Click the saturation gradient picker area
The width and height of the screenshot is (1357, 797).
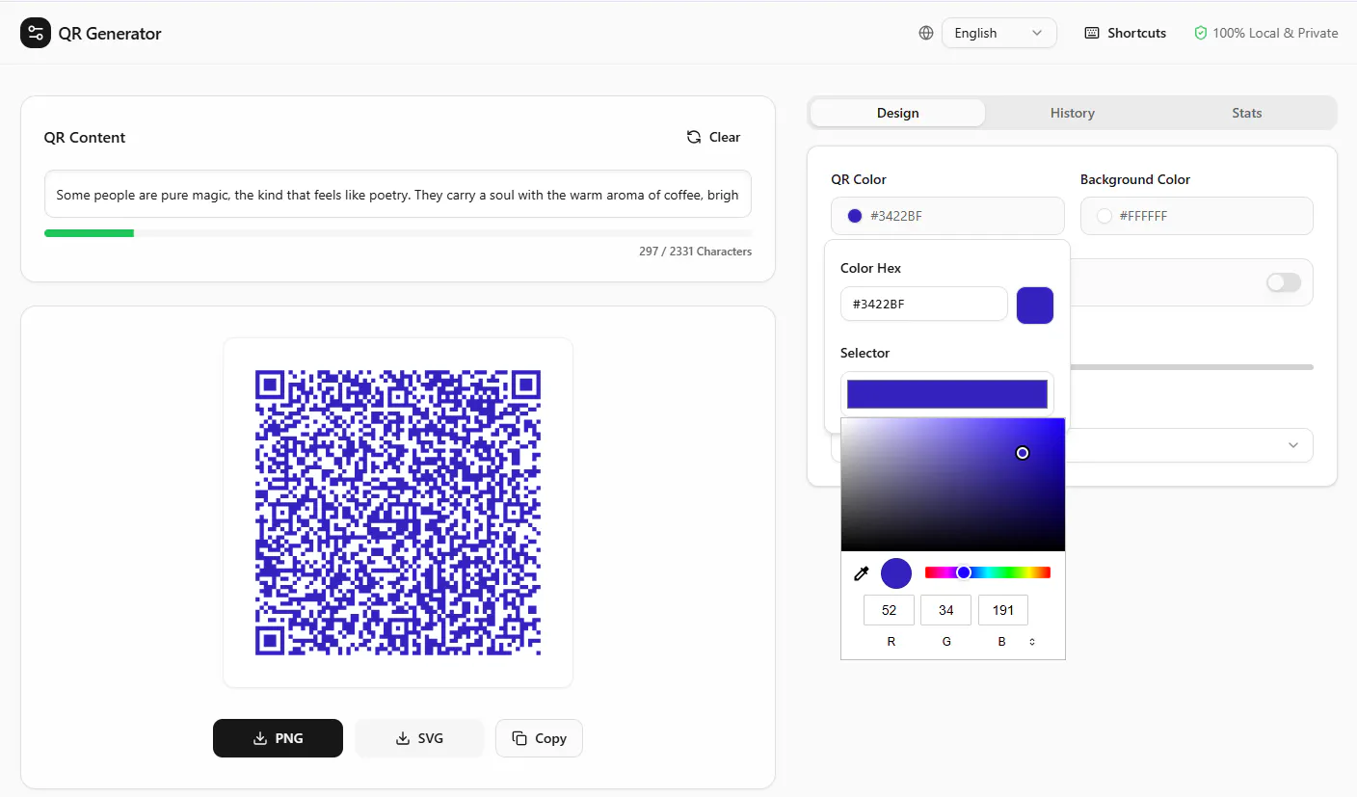pyautogui.click(x=952, y=484)
